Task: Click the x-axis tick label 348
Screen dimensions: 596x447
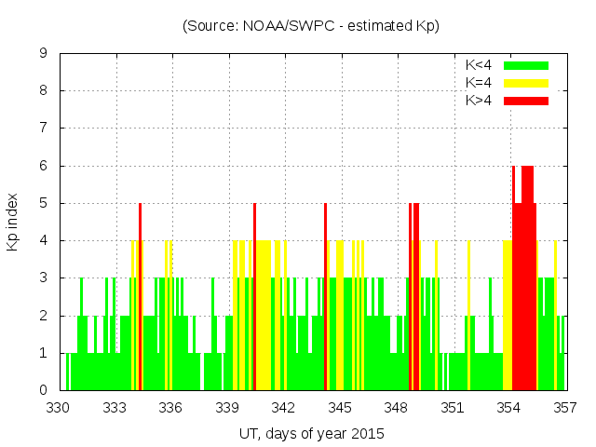Action: coord(396,408)
